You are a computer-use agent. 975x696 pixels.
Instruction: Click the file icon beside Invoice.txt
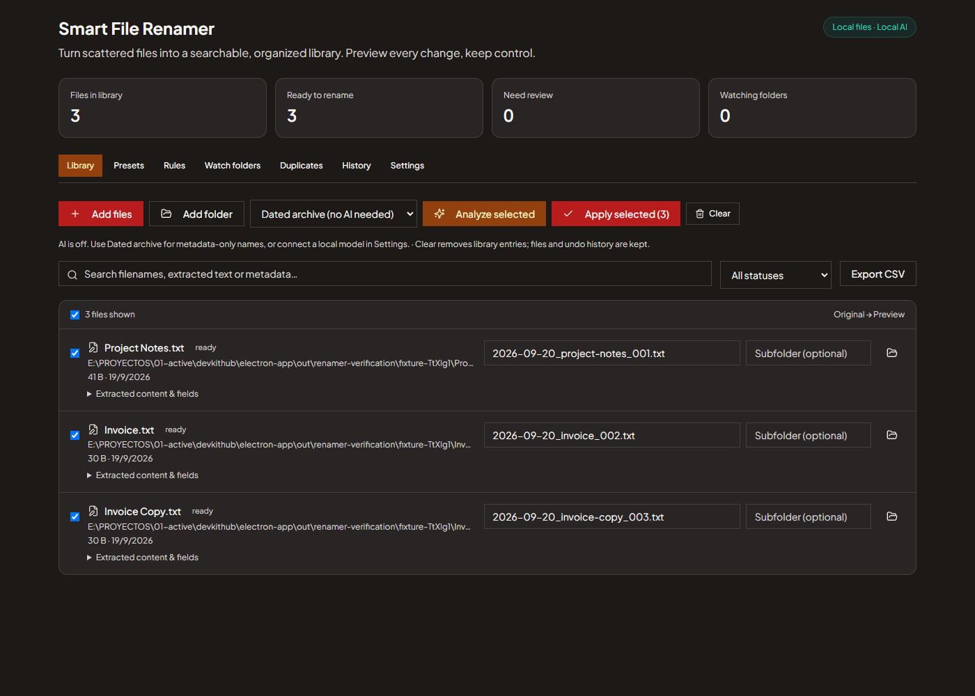point(93,429)
